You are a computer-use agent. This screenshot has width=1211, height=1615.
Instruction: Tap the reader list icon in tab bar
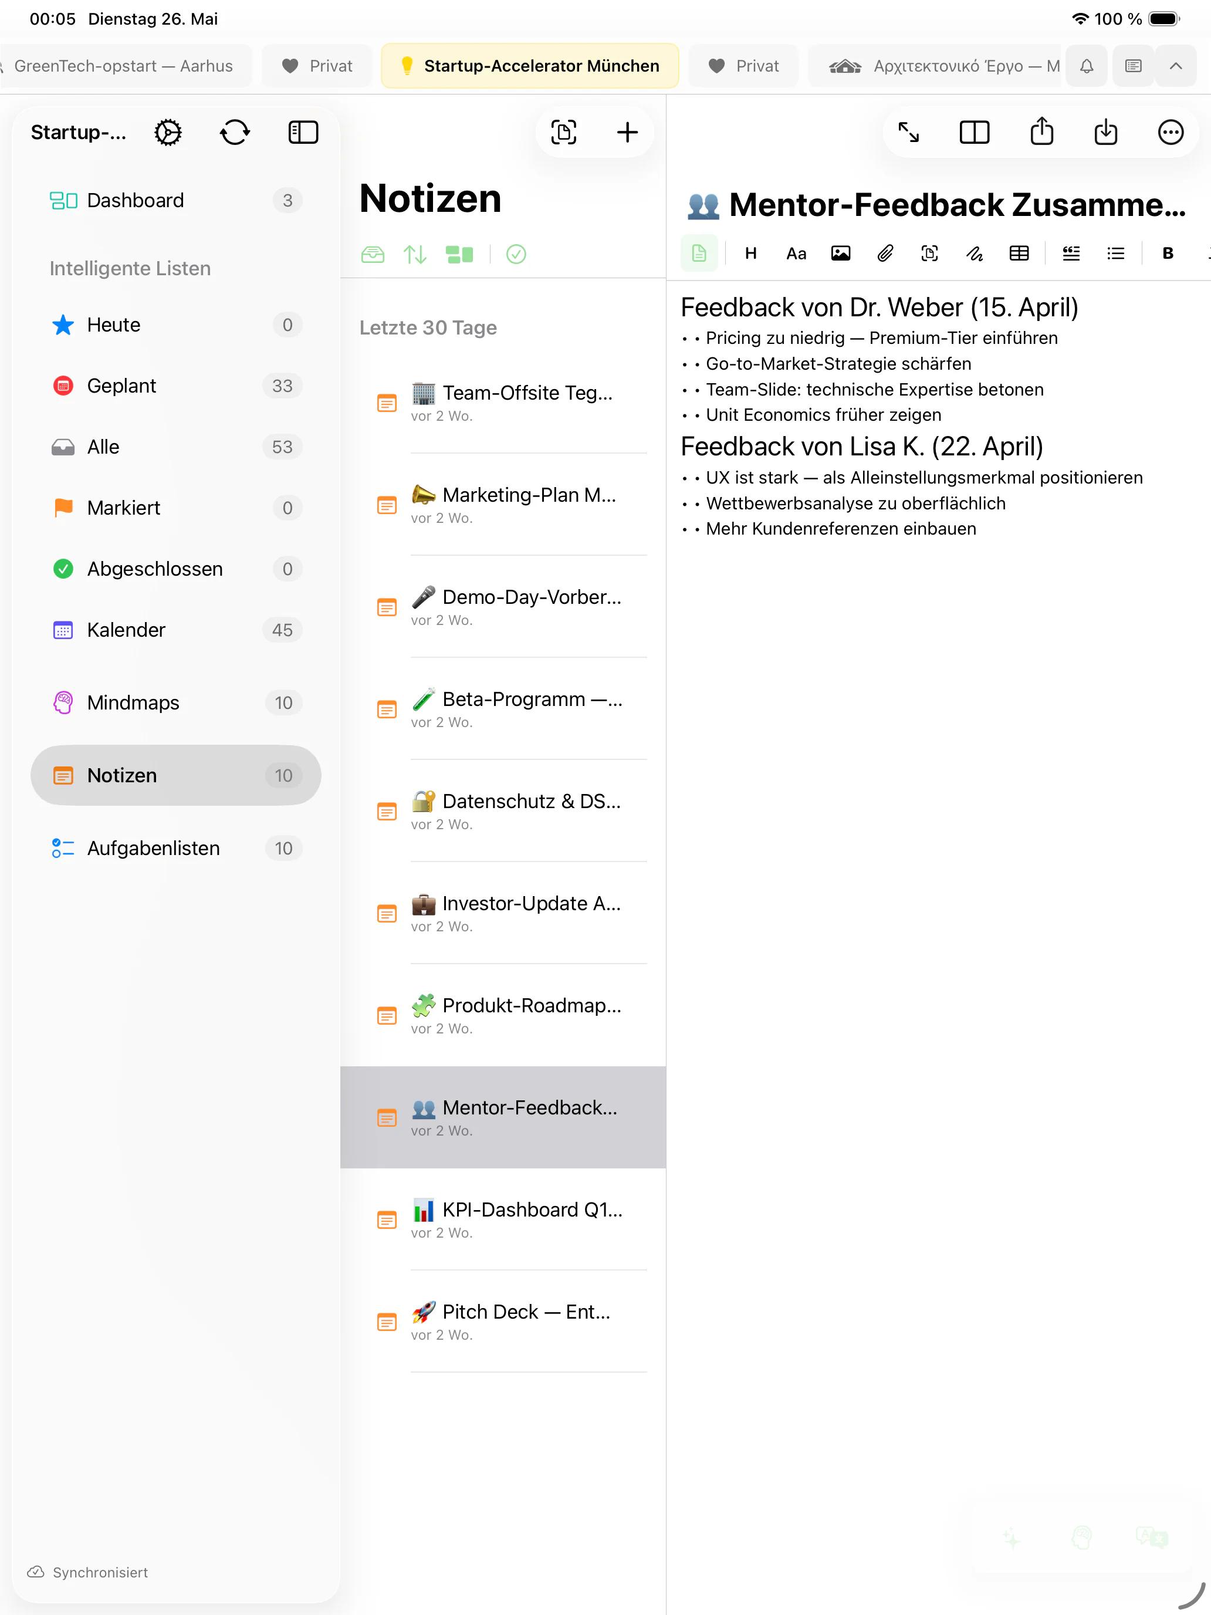[x=1133, y=66]
